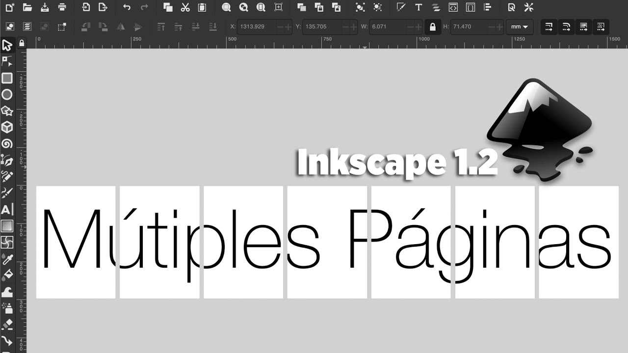This screenshot has height=353, width=628.
Task: Select the Node edit tool
Action: (7, 62)
